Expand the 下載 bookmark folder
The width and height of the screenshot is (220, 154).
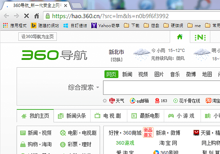(x=132, y=26)
